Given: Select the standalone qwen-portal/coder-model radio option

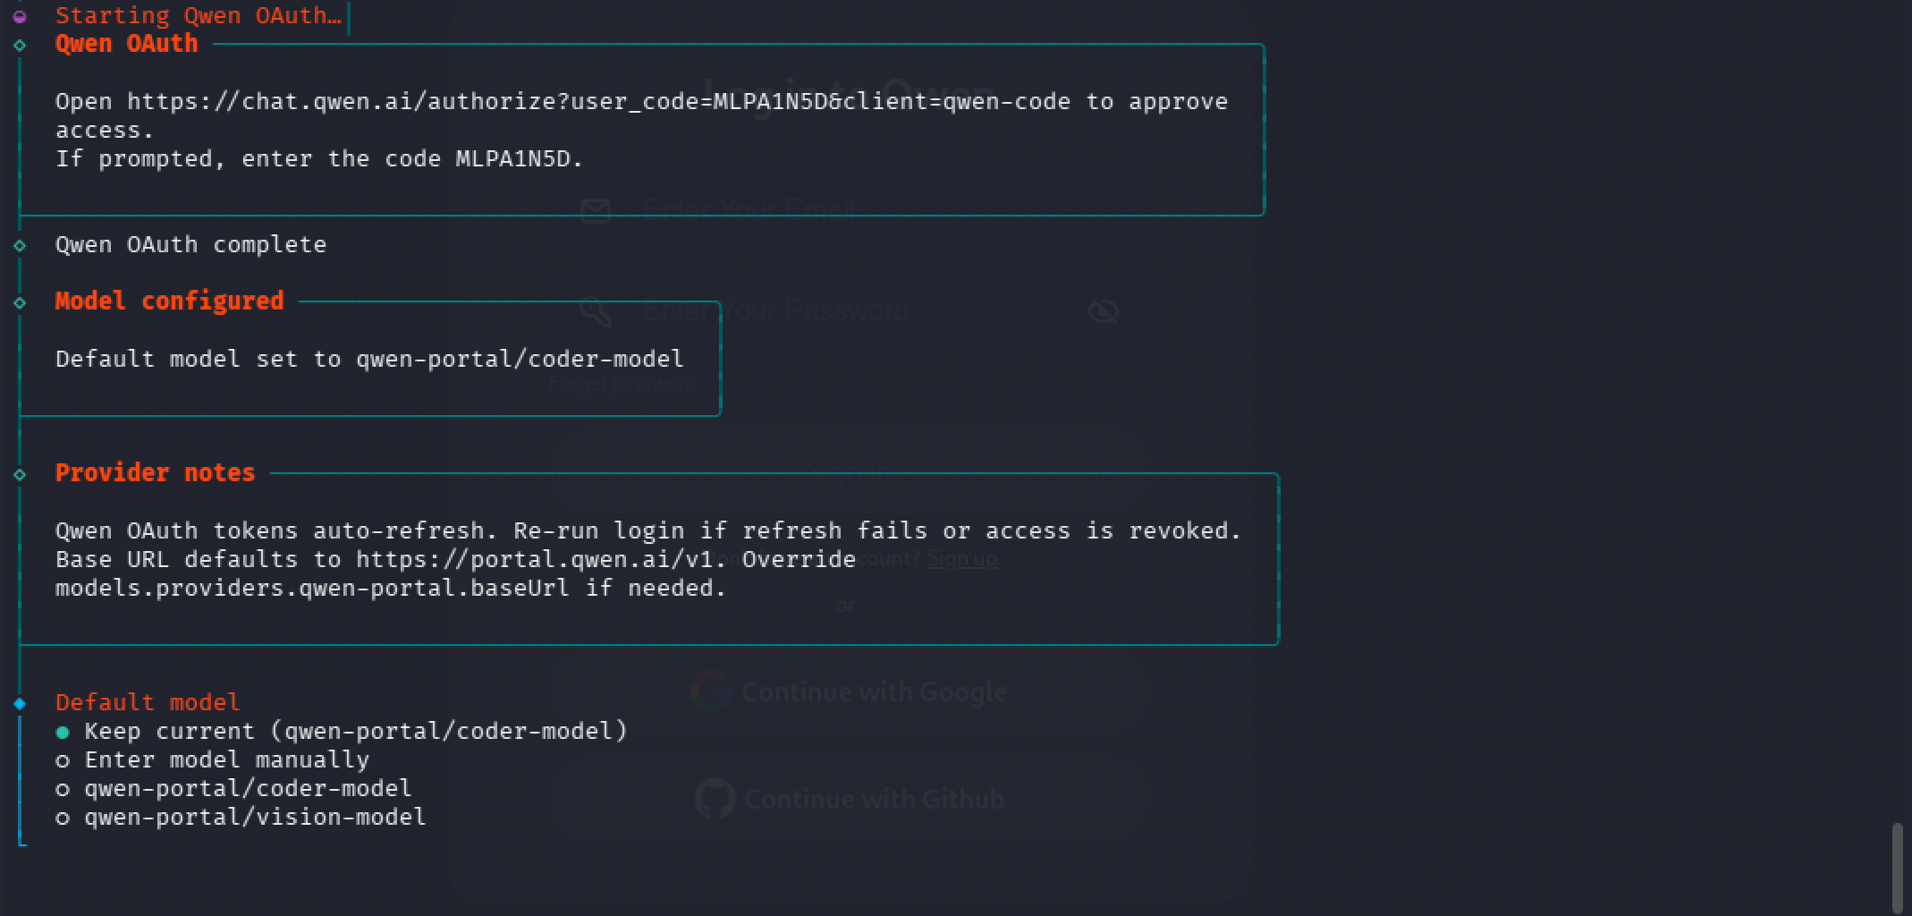Looking at the screenshot, I should coord(63,789).
